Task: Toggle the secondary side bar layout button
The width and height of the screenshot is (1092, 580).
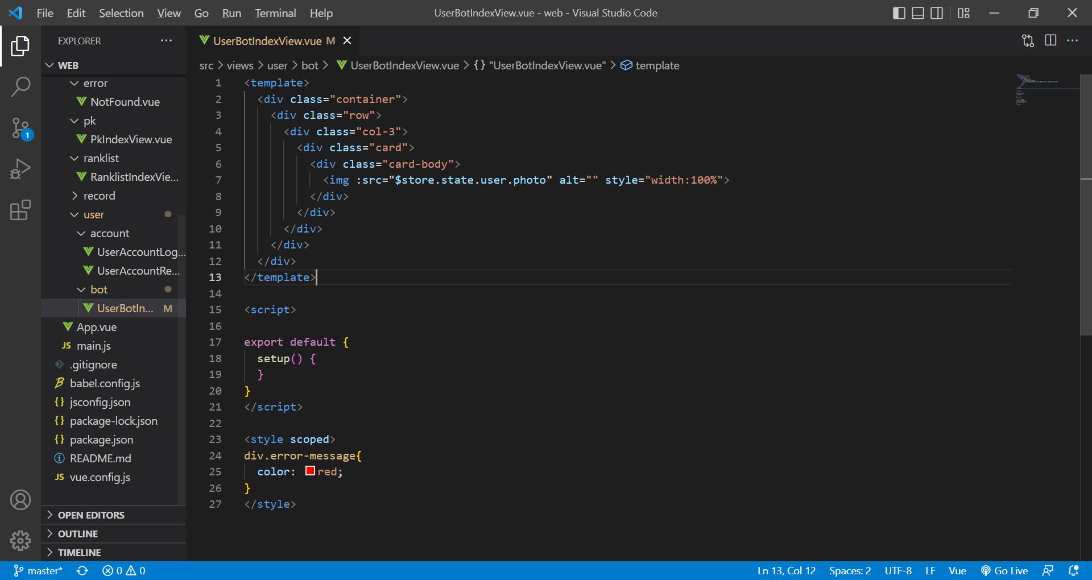Action: 937,13
